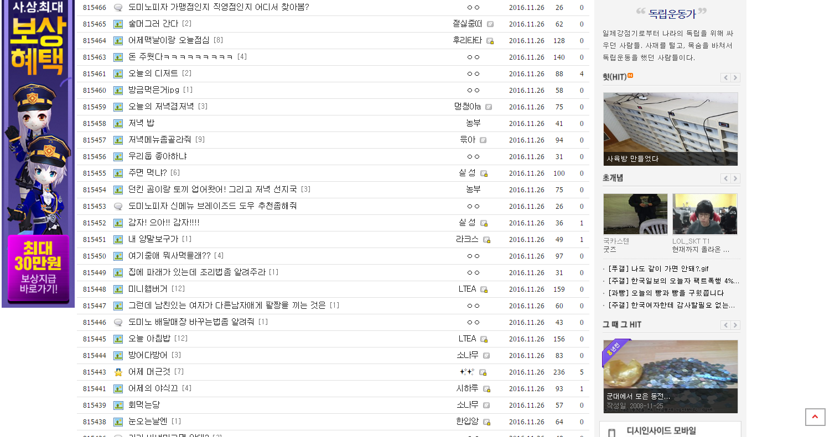840x437 pixels.
Task: Show previous item in 초개념 section
Action: tap(725, 178)
